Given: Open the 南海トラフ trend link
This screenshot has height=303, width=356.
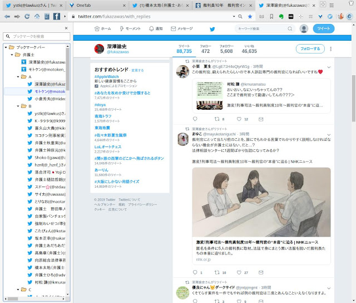Looking at the screenshot, I should (x=103, y=116).
